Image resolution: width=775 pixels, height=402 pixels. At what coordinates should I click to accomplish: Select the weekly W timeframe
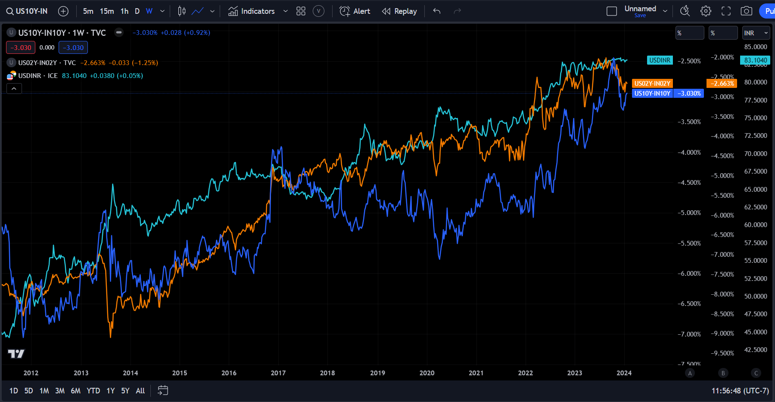click(149, 11)
